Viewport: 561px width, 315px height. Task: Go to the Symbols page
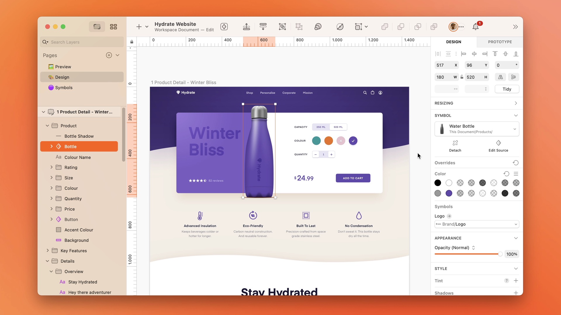point(64,87)
